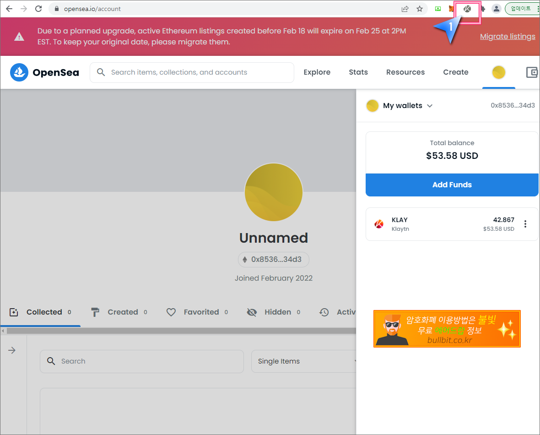Click the Add Funds button
This screenshot has width=540, height=435.
452,185
